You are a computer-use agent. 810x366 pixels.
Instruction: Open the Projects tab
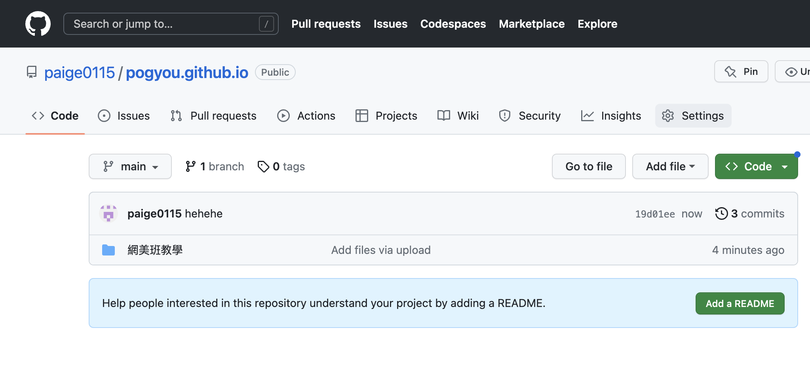pyautogui.click(x=386, y=116)
